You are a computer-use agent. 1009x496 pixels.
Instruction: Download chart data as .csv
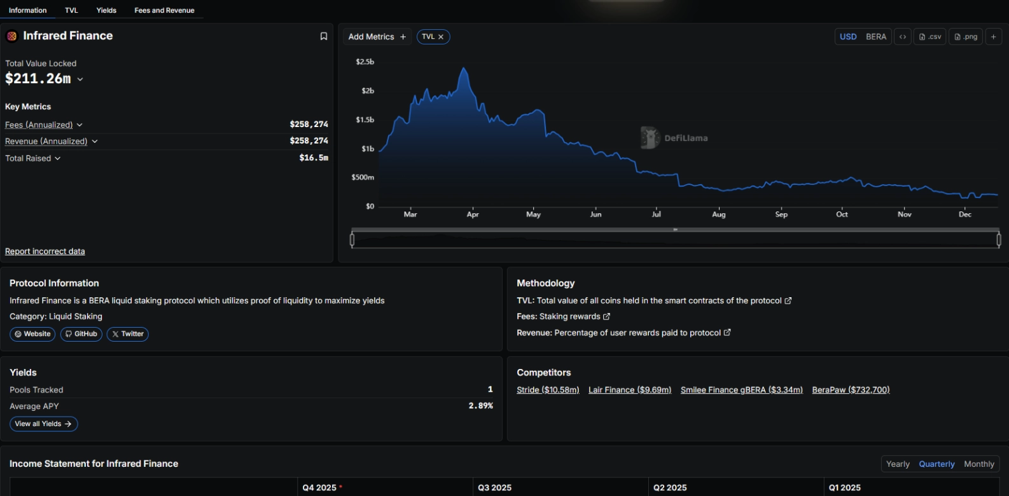pos(929,37)
